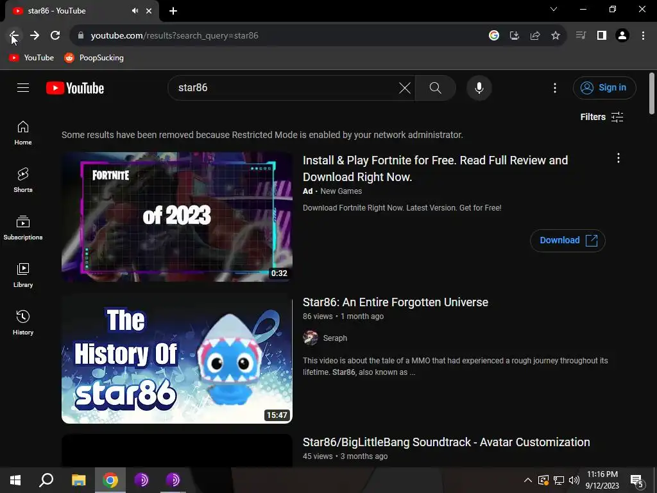Screen dimensions: 657x493
Task: Show hidden system tray icons
Action: click(x=528, y=480)
